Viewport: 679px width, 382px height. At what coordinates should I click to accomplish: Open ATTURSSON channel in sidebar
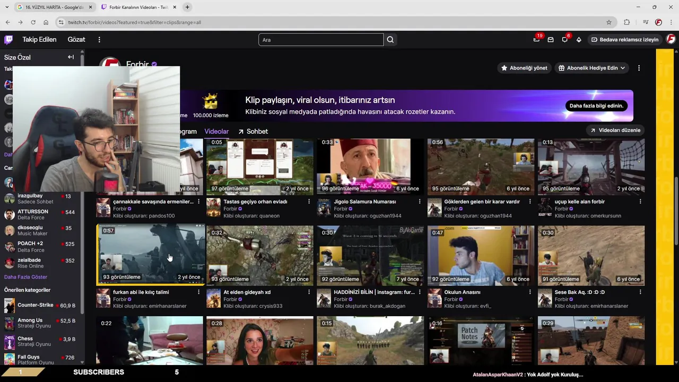(x=41, y=215)
